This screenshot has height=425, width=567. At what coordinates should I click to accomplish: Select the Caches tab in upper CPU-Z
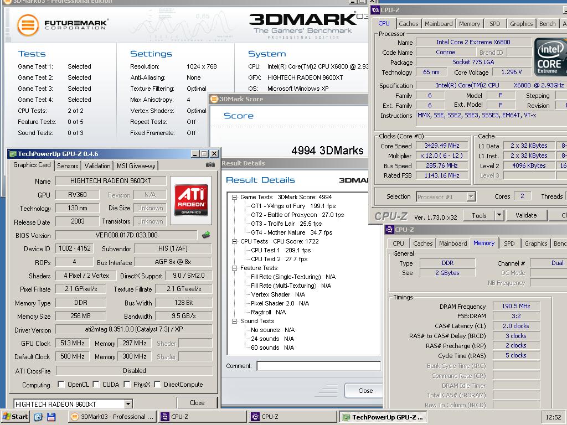pyautogui.click(x=408, y=24)
